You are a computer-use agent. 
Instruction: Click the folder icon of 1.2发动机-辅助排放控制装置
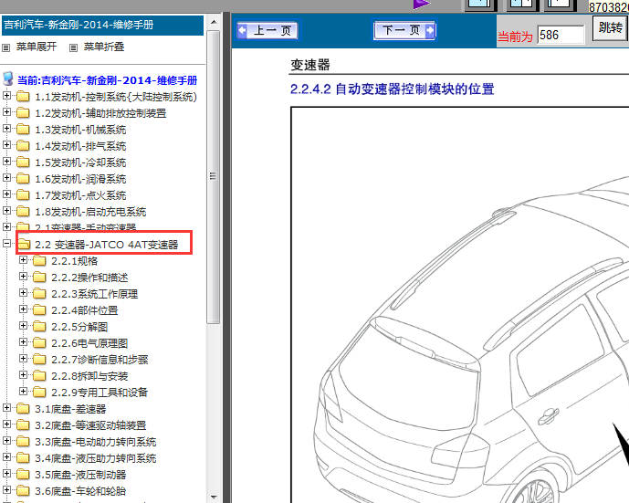(23, 112)
